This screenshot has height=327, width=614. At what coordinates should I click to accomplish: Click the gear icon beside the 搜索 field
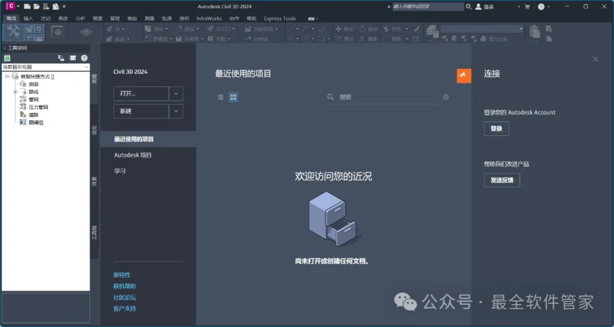446,97
